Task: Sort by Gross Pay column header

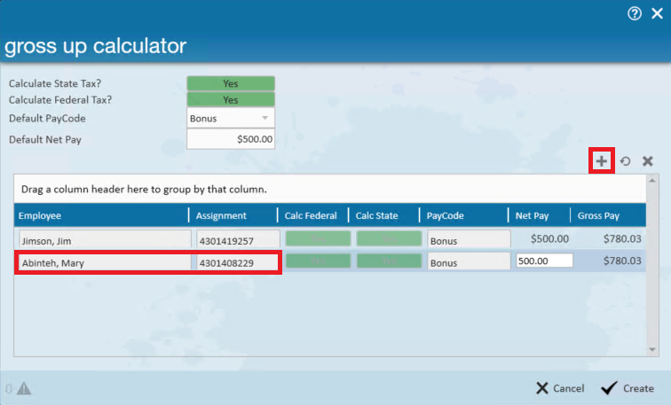Action: (609, 215)
